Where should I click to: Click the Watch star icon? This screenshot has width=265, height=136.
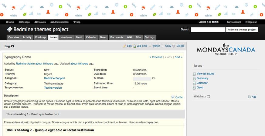150,46
